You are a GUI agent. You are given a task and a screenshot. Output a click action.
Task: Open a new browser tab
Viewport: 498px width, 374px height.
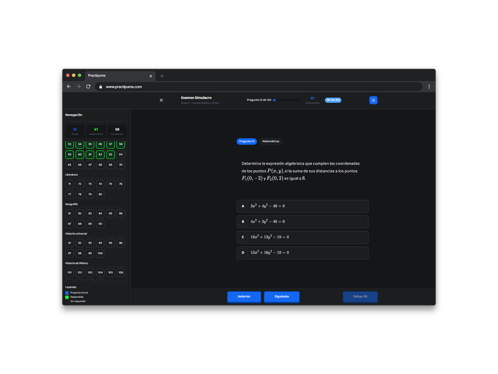click(162, 76)
